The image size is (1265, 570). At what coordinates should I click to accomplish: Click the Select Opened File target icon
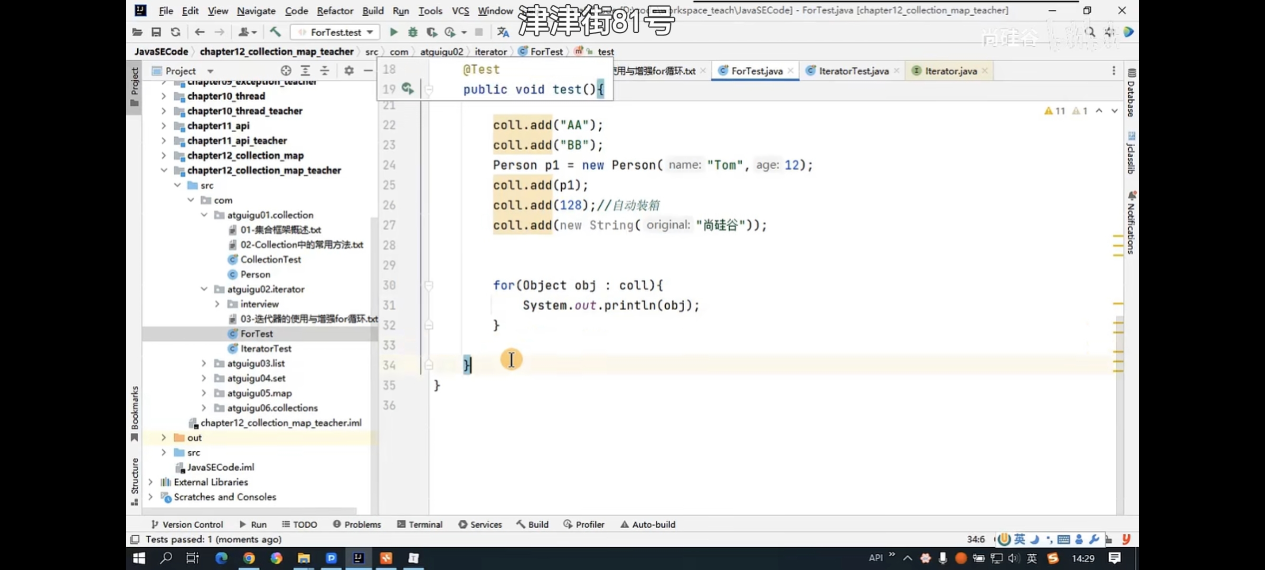(x=286, y=71)
